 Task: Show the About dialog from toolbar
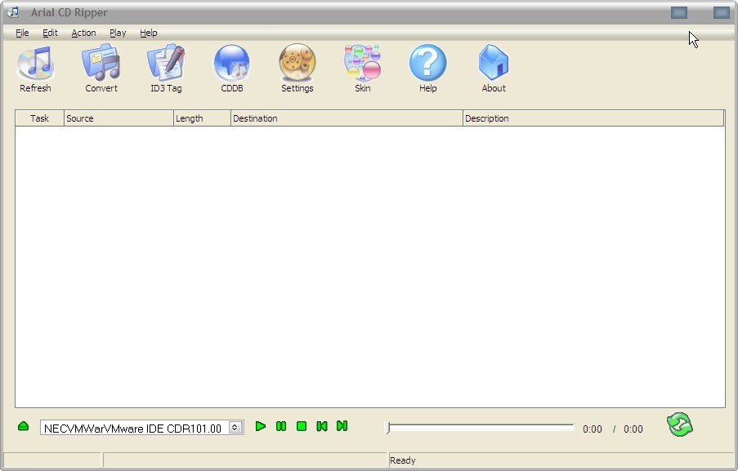[494, 68]
